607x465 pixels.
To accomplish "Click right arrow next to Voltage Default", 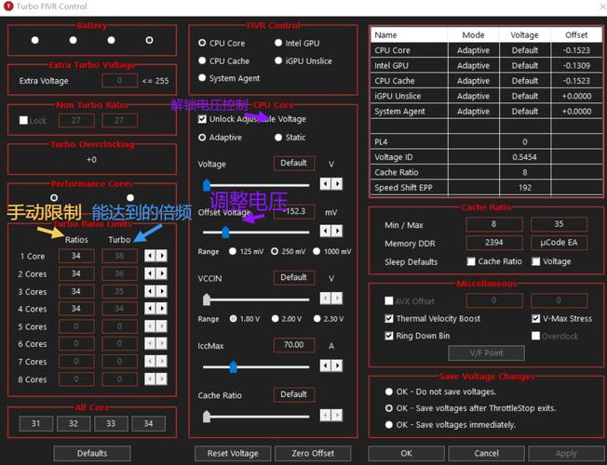I will click(x=337, y=184).
